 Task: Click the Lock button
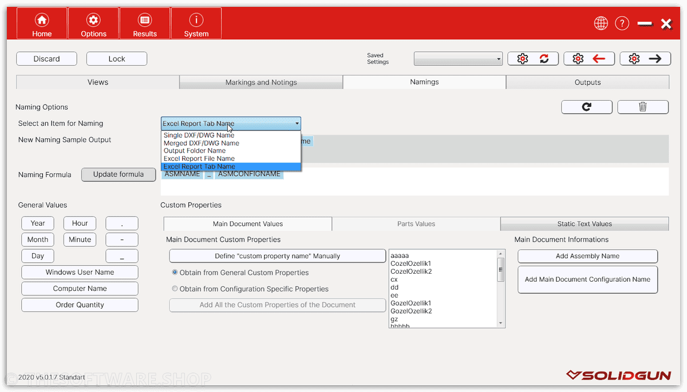[x=117, y=59]
